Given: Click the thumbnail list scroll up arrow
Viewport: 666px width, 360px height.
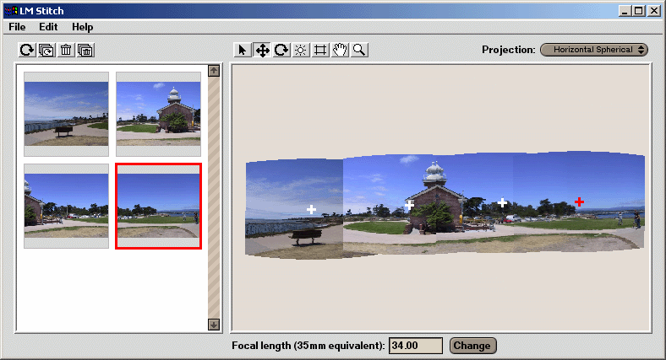Looking at the screenshot, I should (x=214, y=71).
